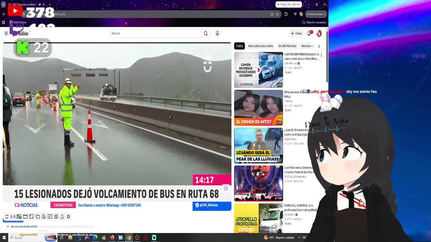This screenshot has height=242, width=431.
Task: Show hidden system tray icons chevron
Action: point(299,238)
